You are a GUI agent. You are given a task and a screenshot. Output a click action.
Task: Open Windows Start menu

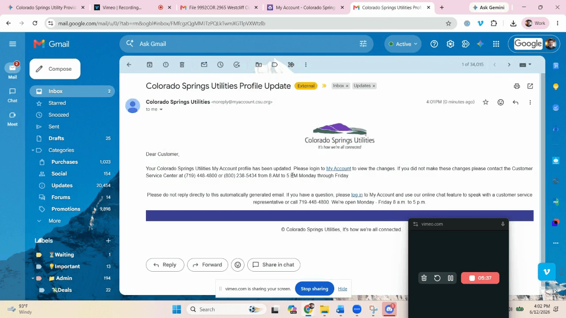[176, 309]
